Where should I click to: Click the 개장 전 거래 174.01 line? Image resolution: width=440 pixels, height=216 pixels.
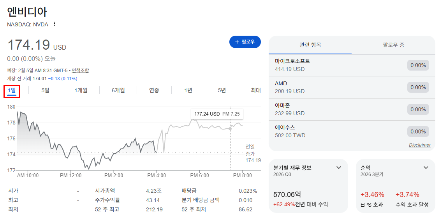[42, 79]
